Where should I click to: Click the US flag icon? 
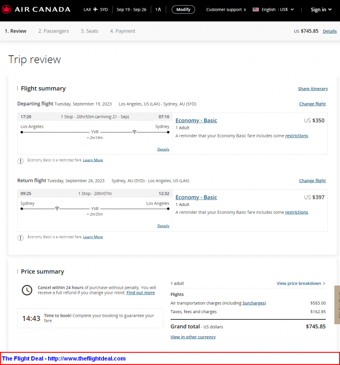pos(256,10)
